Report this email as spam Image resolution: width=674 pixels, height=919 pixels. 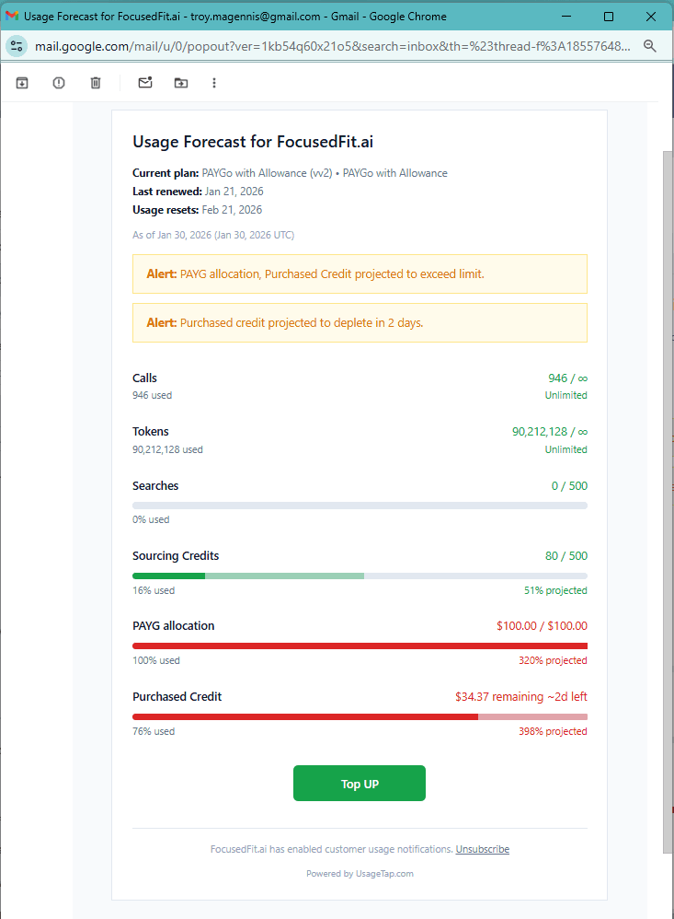(58, 82)
